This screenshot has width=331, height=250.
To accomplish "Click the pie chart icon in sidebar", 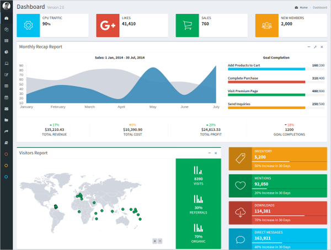I will pos(6,52).
